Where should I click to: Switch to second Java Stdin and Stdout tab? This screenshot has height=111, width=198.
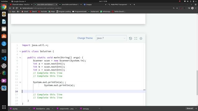tap(70, 5)
